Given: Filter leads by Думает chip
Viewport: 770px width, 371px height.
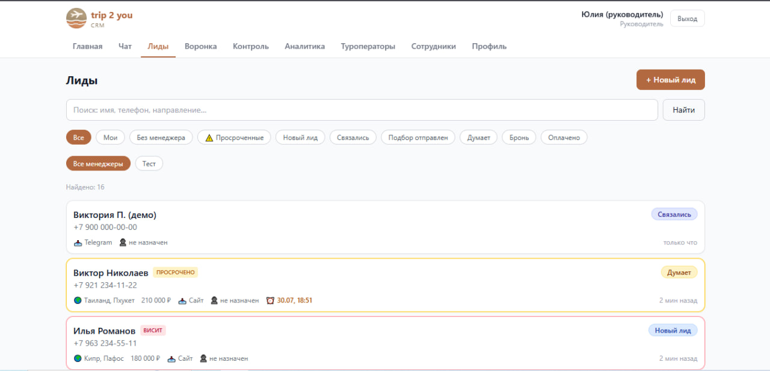Looking at the screenshot, I should coord(479,137).
